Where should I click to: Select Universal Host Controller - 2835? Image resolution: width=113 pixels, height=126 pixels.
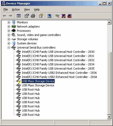tap(58, 69)
